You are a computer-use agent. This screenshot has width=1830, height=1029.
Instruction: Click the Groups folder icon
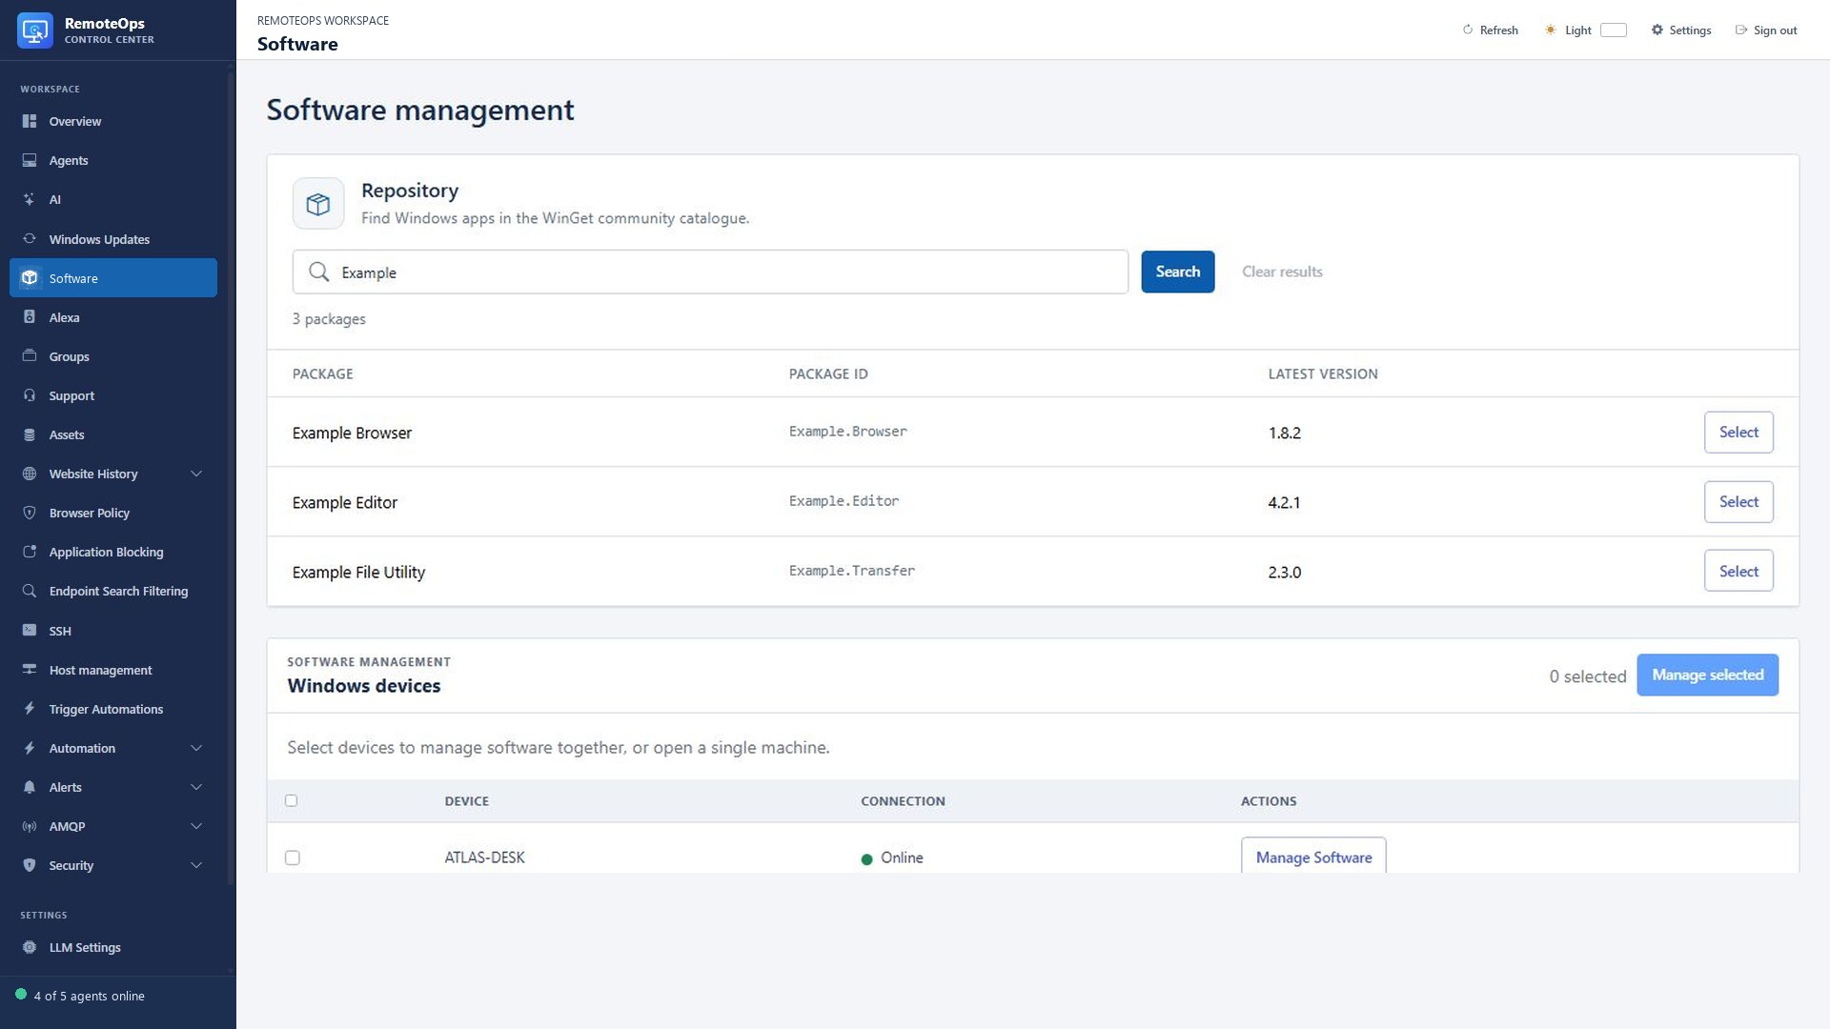(x=30, y=356)
